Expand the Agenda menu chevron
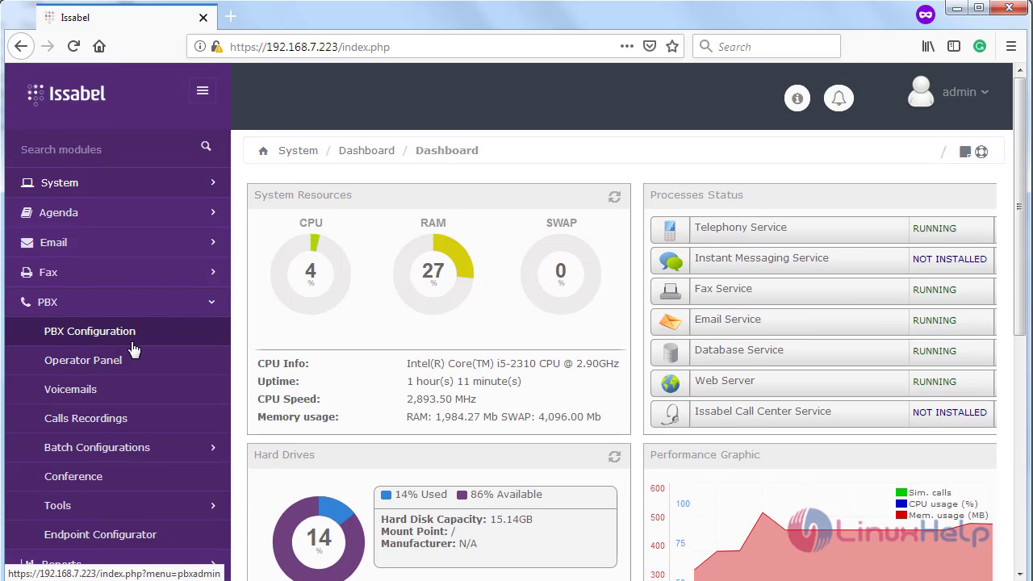Screen dimensions: 1033x581 213,212
